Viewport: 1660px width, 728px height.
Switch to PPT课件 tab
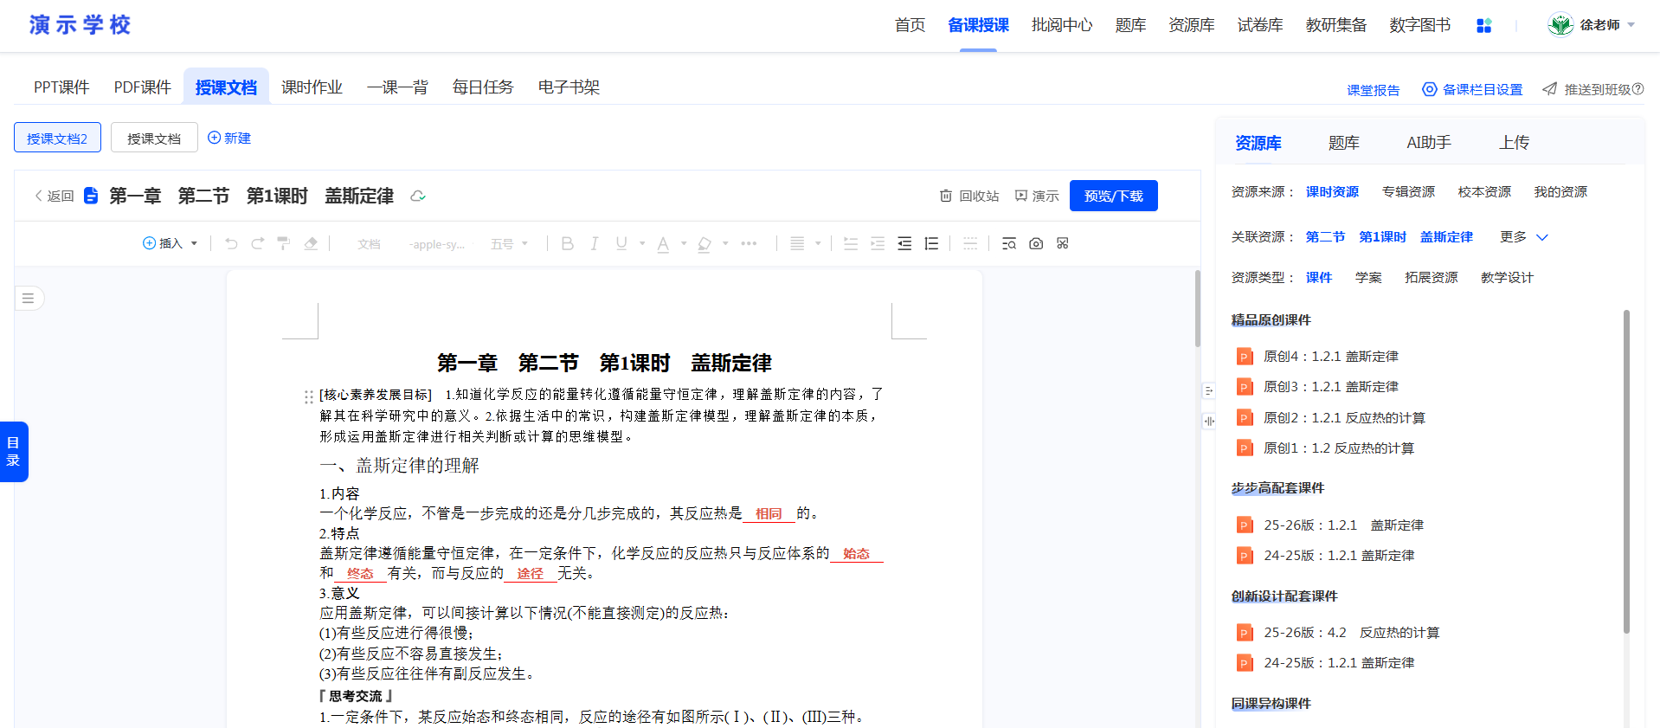(x=61, y=87)
